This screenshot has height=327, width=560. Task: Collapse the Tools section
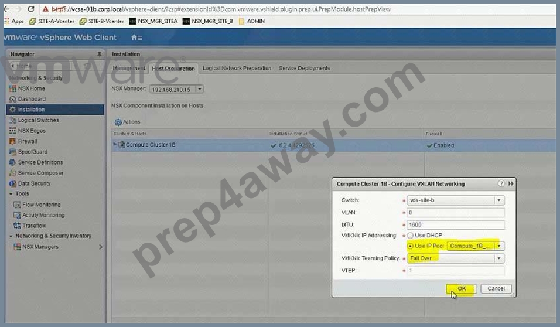[11, 194]
